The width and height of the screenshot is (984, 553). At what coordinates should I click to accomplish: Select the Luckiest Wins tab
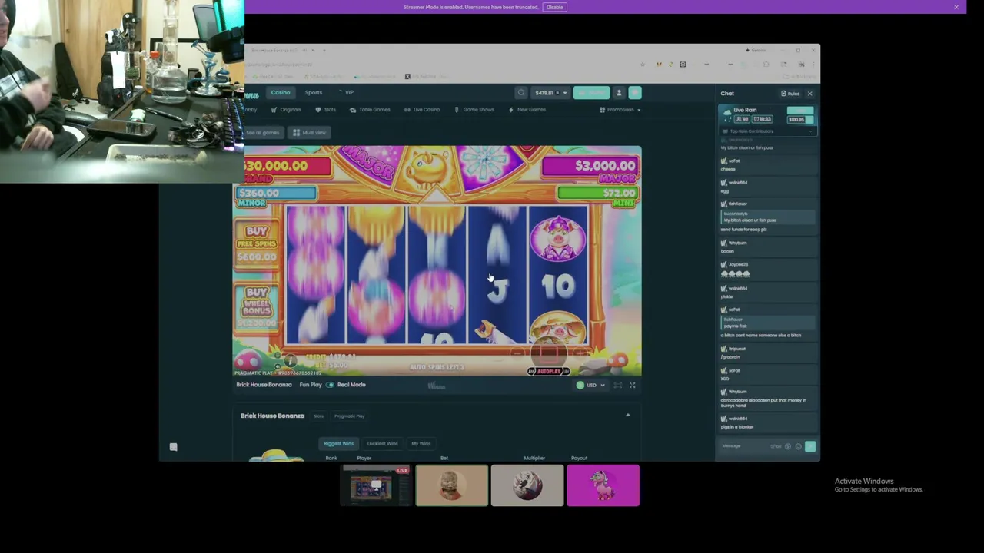tap(382, 443)
